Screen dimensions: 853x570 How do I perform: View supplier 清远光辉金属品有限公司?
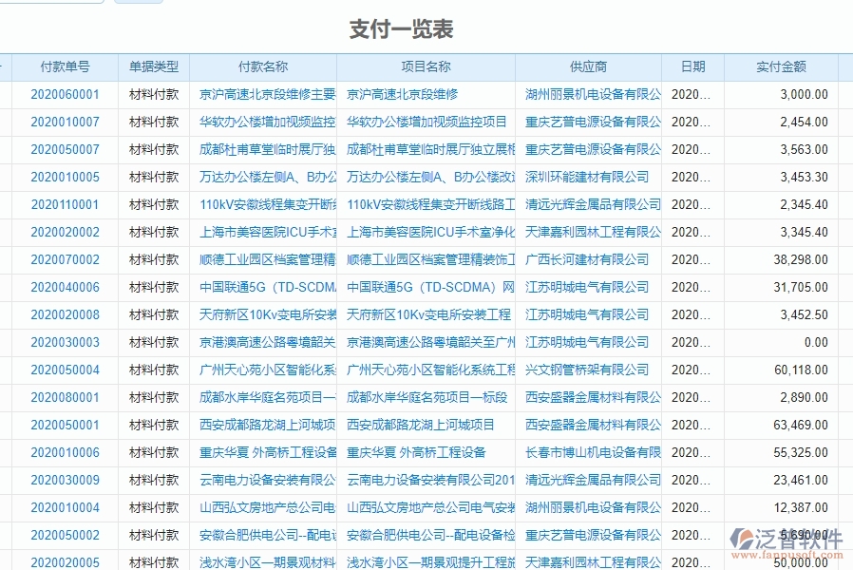587,204
